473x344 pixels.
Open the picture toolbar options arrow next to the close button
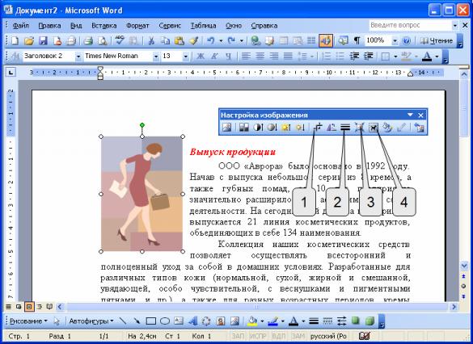pos(410,115)
